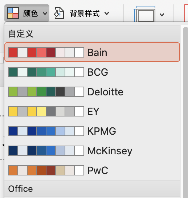Screen dimensions: 188x198
Task: Choose the Deloitte color theme
Action: click(92, 92)
